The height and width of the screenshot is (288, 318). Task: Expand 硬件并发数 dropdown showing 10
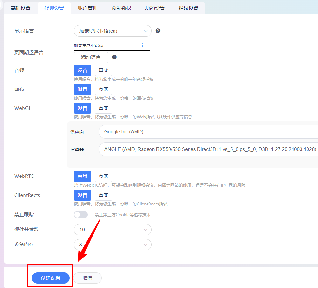(113, 230)
